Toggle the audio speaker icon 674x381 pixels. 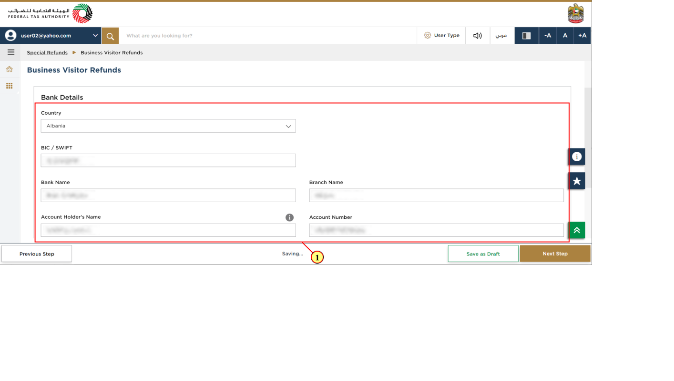[477, 36]
